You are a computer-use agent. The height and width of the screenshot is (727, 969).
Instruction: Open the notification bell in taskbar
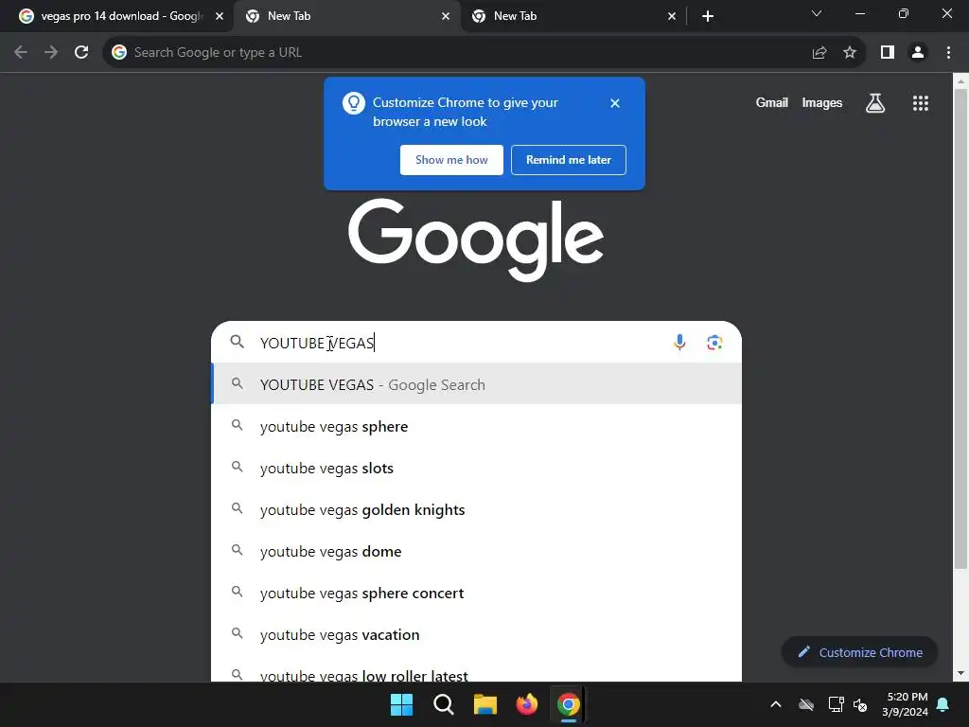943,704
